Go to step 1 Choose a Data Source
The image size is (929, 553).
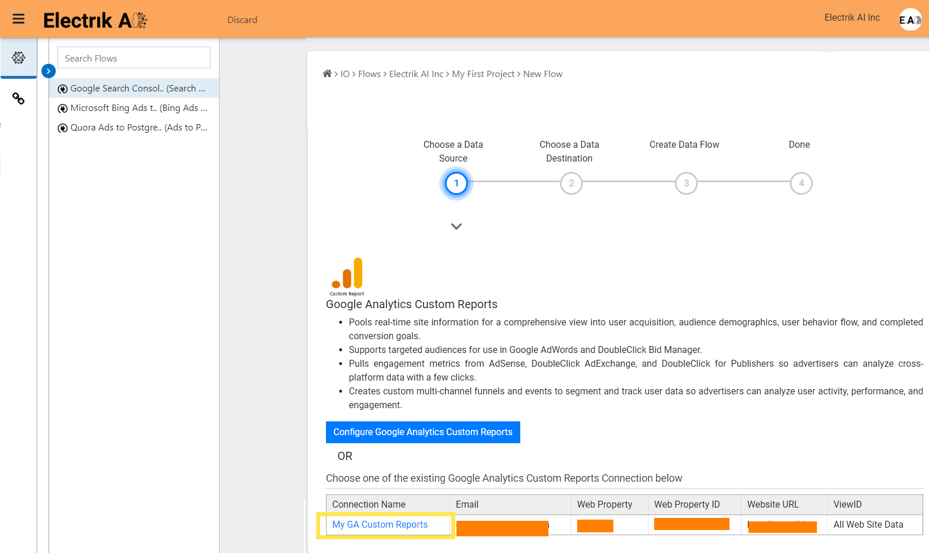click(456, 183)
